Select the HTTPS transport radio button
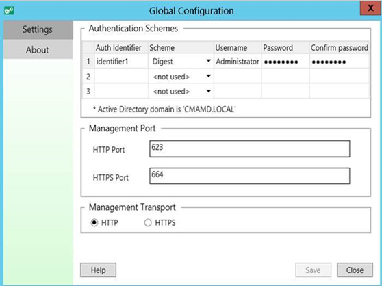The width and height of the screenshot is (382, 286). coord(148,223)
